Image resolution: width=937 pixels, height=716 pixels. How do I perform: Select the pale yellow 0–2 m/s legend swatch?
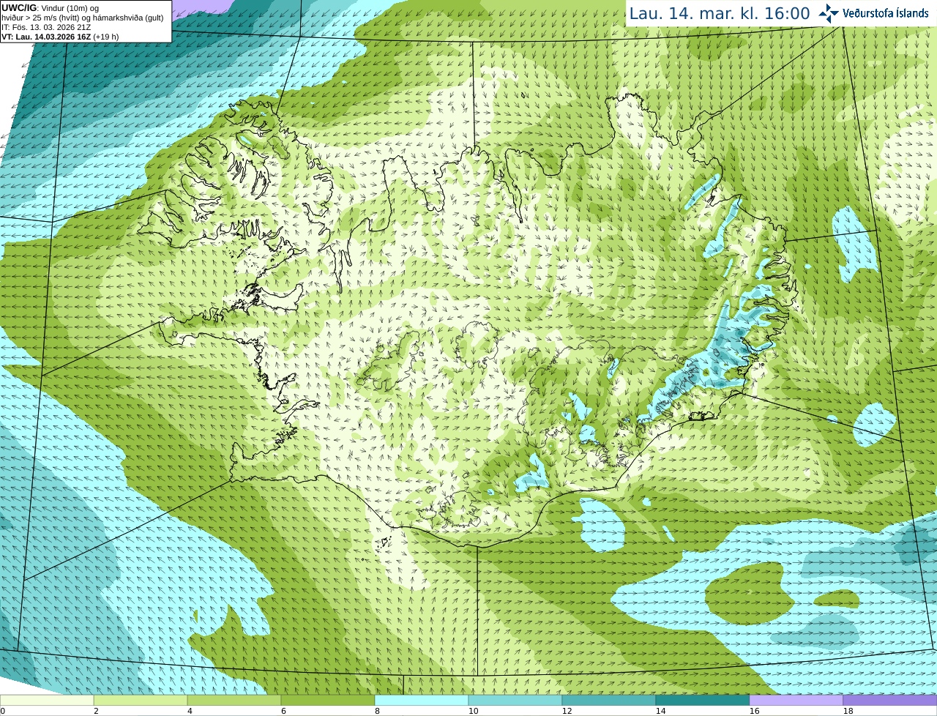47,700
